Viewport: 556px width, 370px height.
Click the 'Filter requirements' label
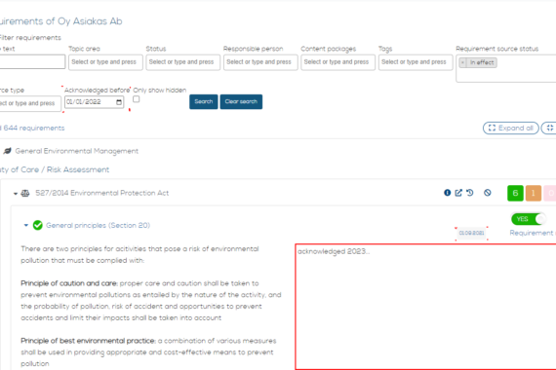point(30,38)
